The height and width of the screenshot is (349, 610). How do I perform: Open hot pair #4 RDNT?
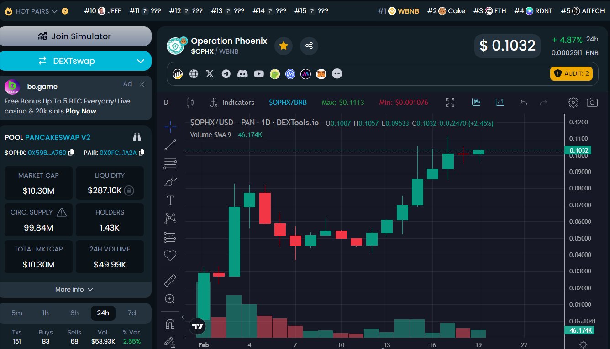532,11
